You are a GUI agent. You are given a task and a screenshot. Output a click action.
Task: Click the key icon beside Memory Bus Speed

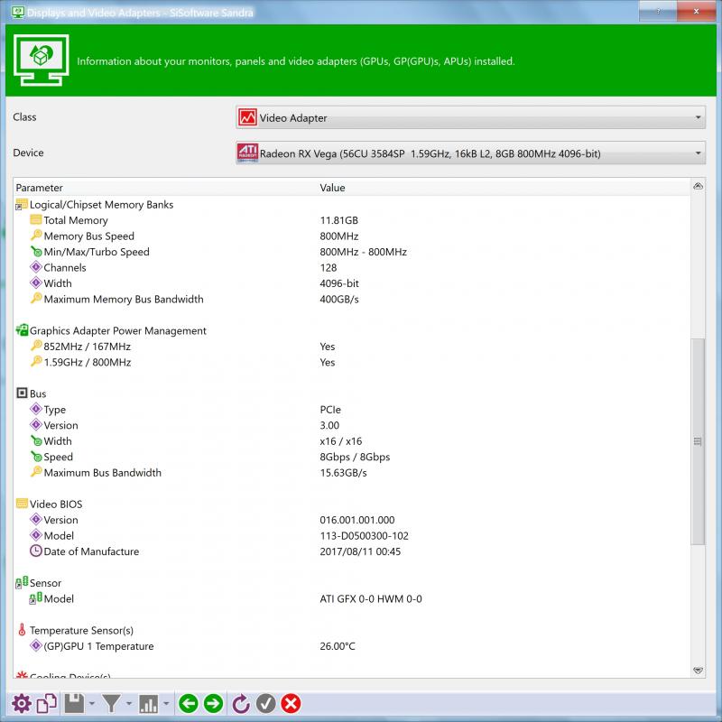click(x=36, y=236)
